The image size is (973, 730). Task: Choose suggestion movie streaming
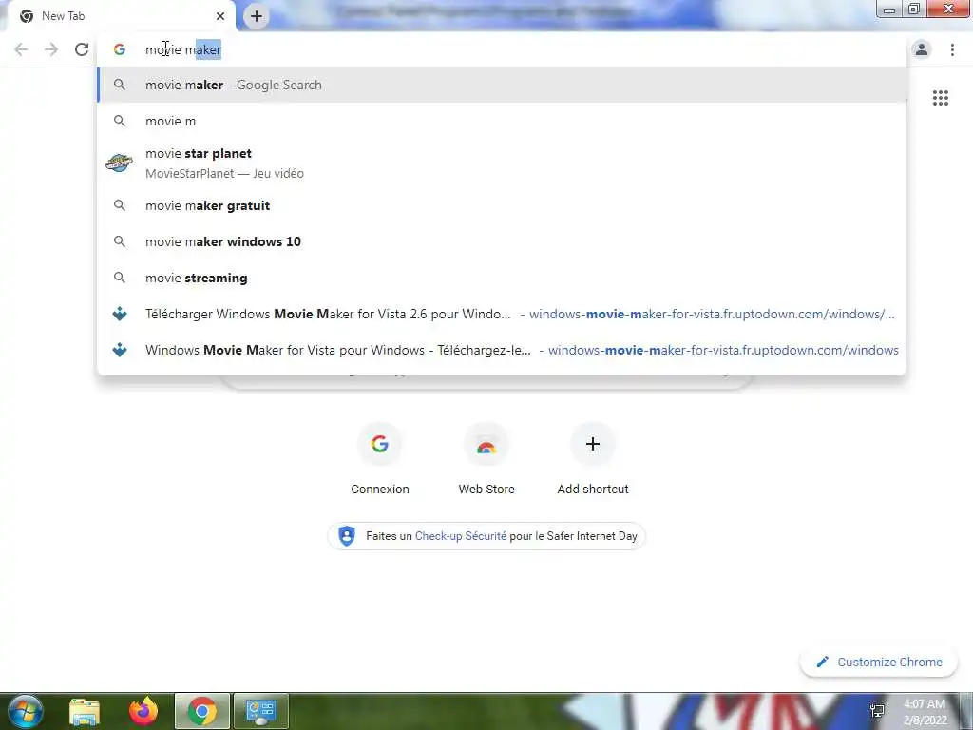tap(502, 278)
